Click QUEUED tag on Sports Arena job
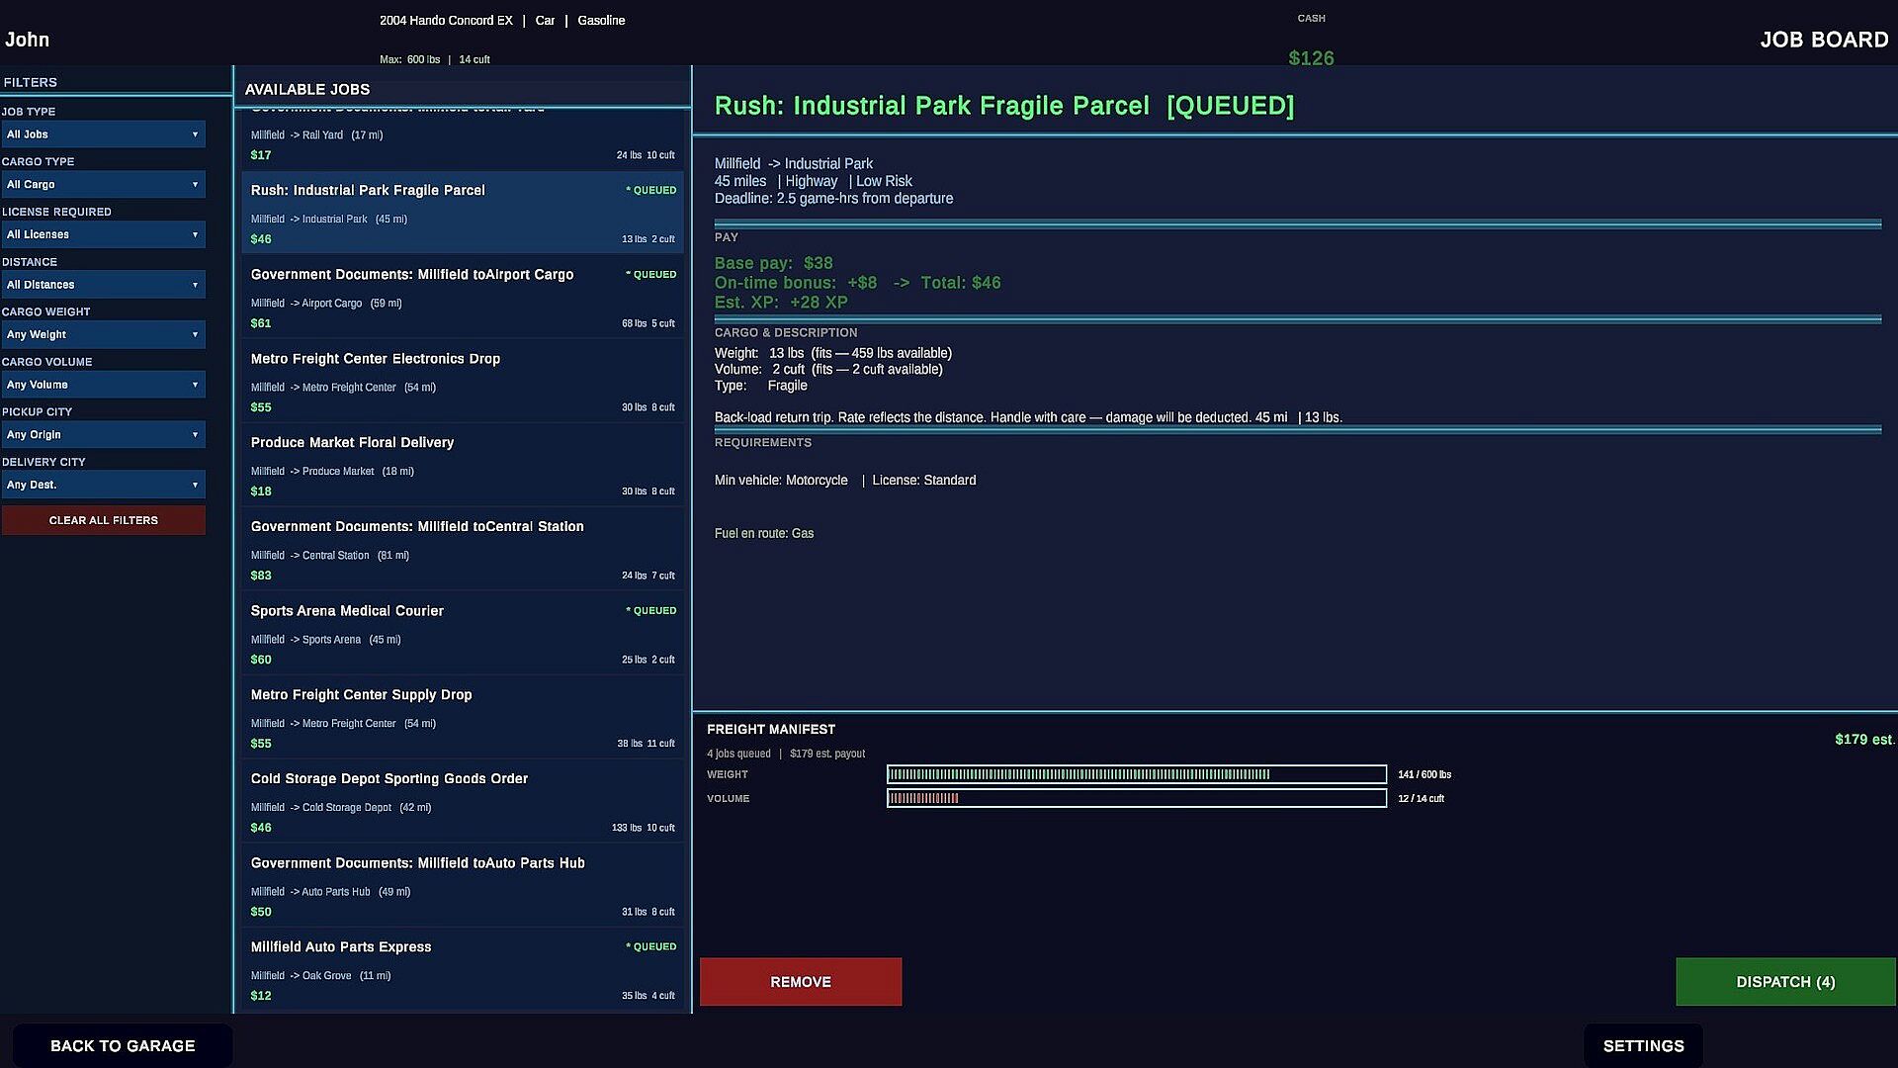Image resolution: width=1898 pixels, height=1068 pixels. 651,610
